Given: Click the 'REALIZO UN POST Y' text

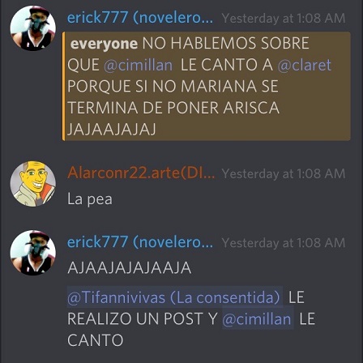Looking at the screenshot, I should 143,318.
